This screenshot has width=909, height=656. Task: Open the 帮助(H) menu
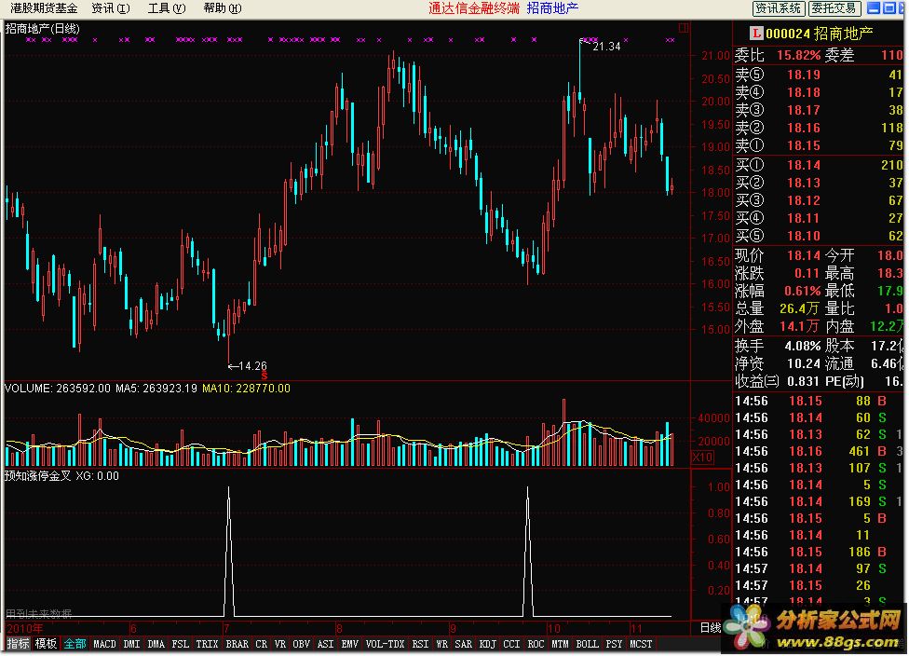coord(223,8)
